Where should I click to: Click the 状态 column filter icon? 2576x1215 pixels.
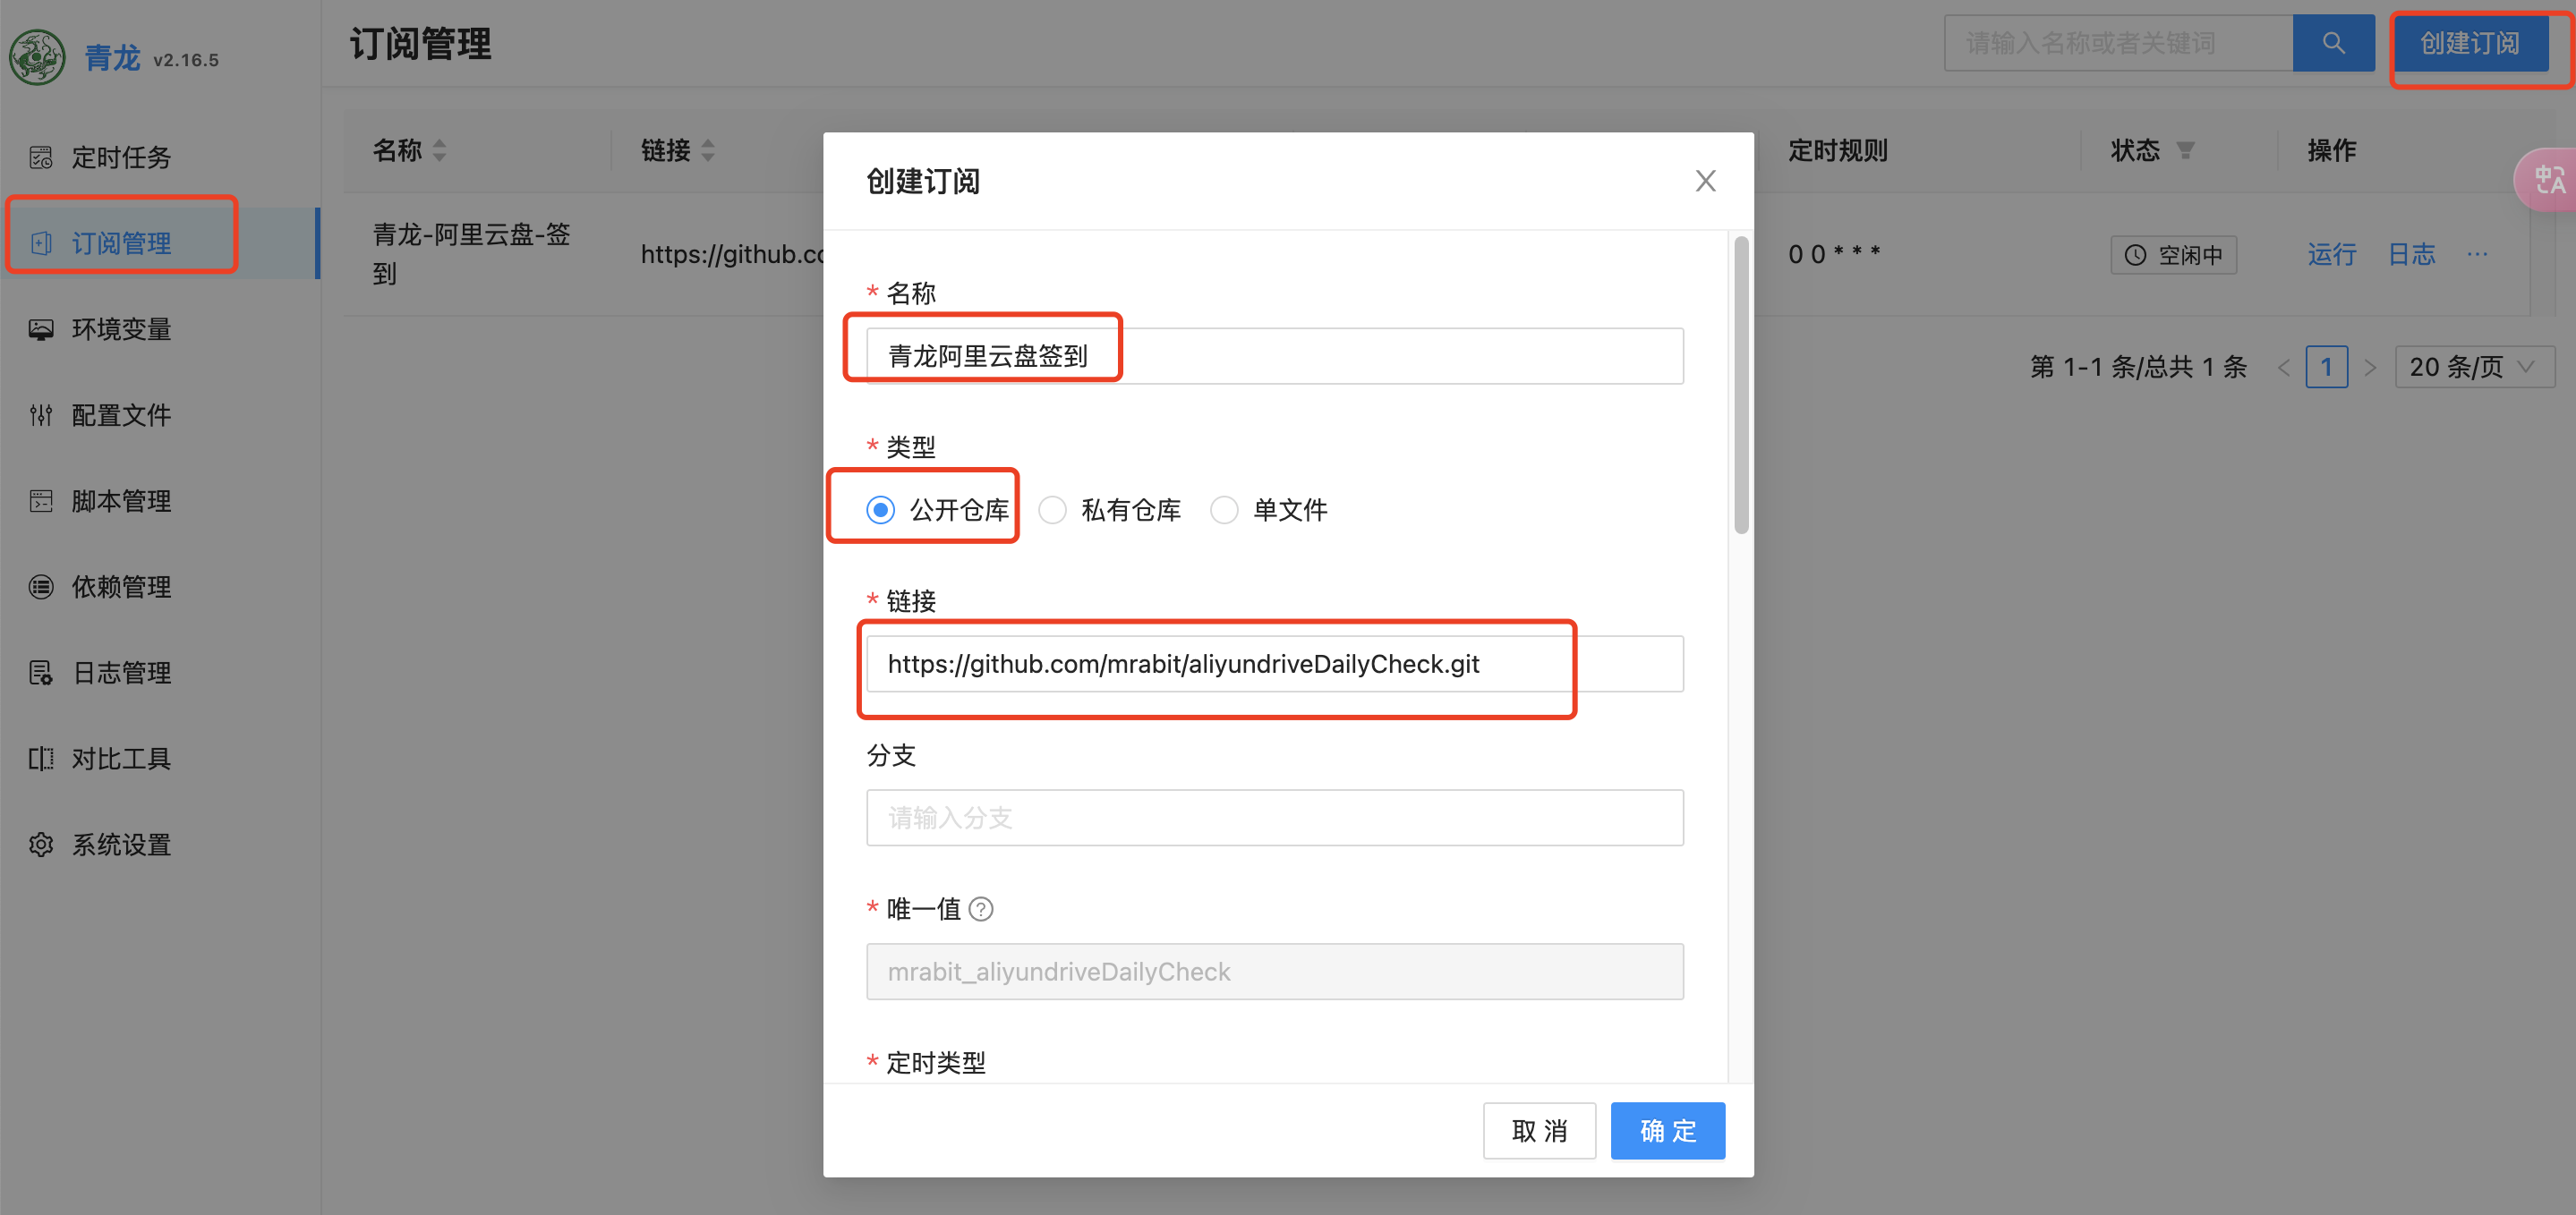(x=2185, y=150)
